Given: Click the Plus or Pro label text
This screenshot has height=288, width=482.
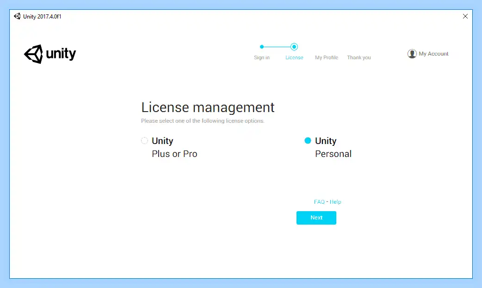Looking at the screenshot, I should coord(174,154).
